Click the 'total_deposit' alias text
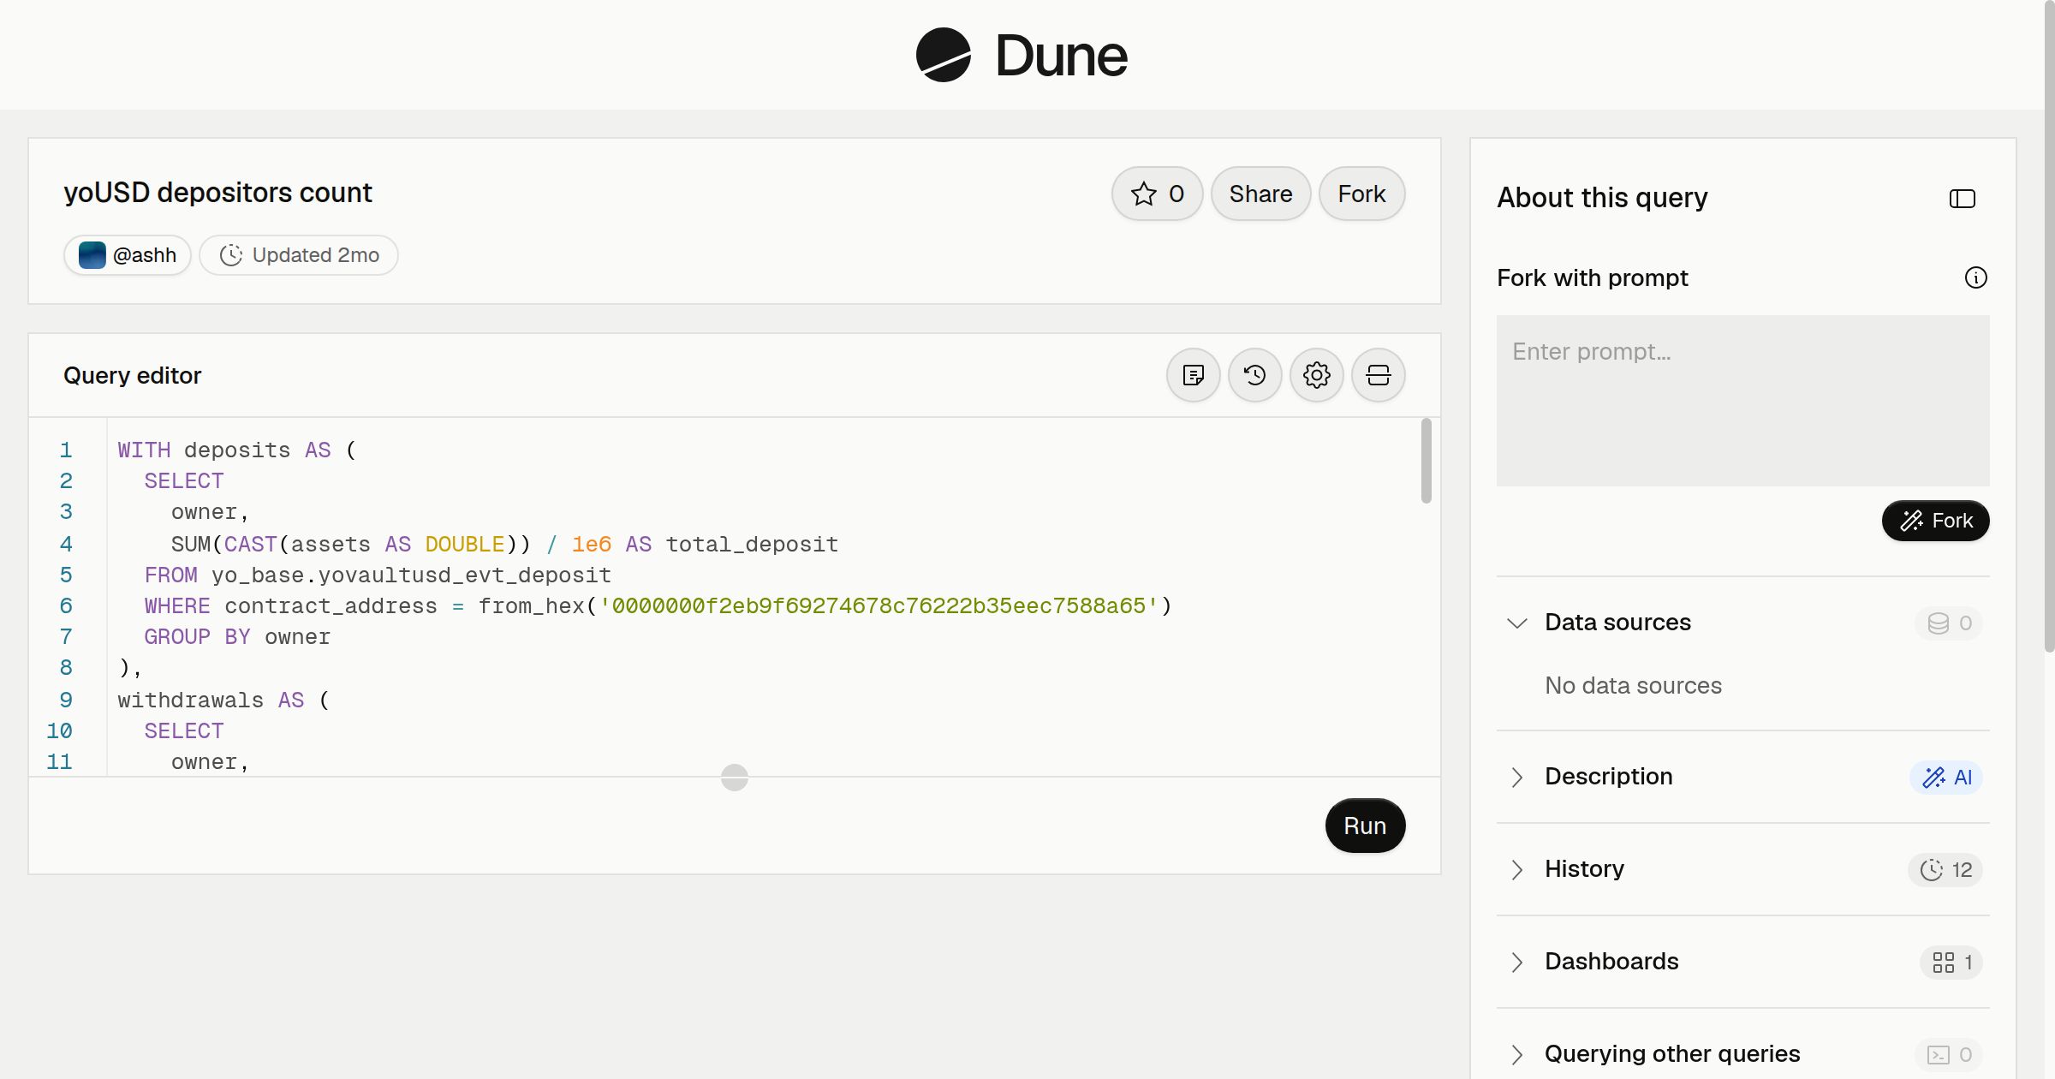Screen dimensions: 2055x1079 tap(752, 544)
